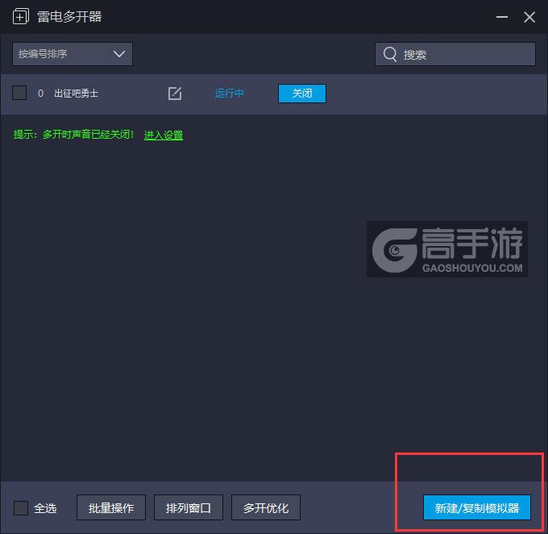Click the 关闭 button for 出征吧勇士
This screenshot has width=548, height=534.
coord(302,94)
